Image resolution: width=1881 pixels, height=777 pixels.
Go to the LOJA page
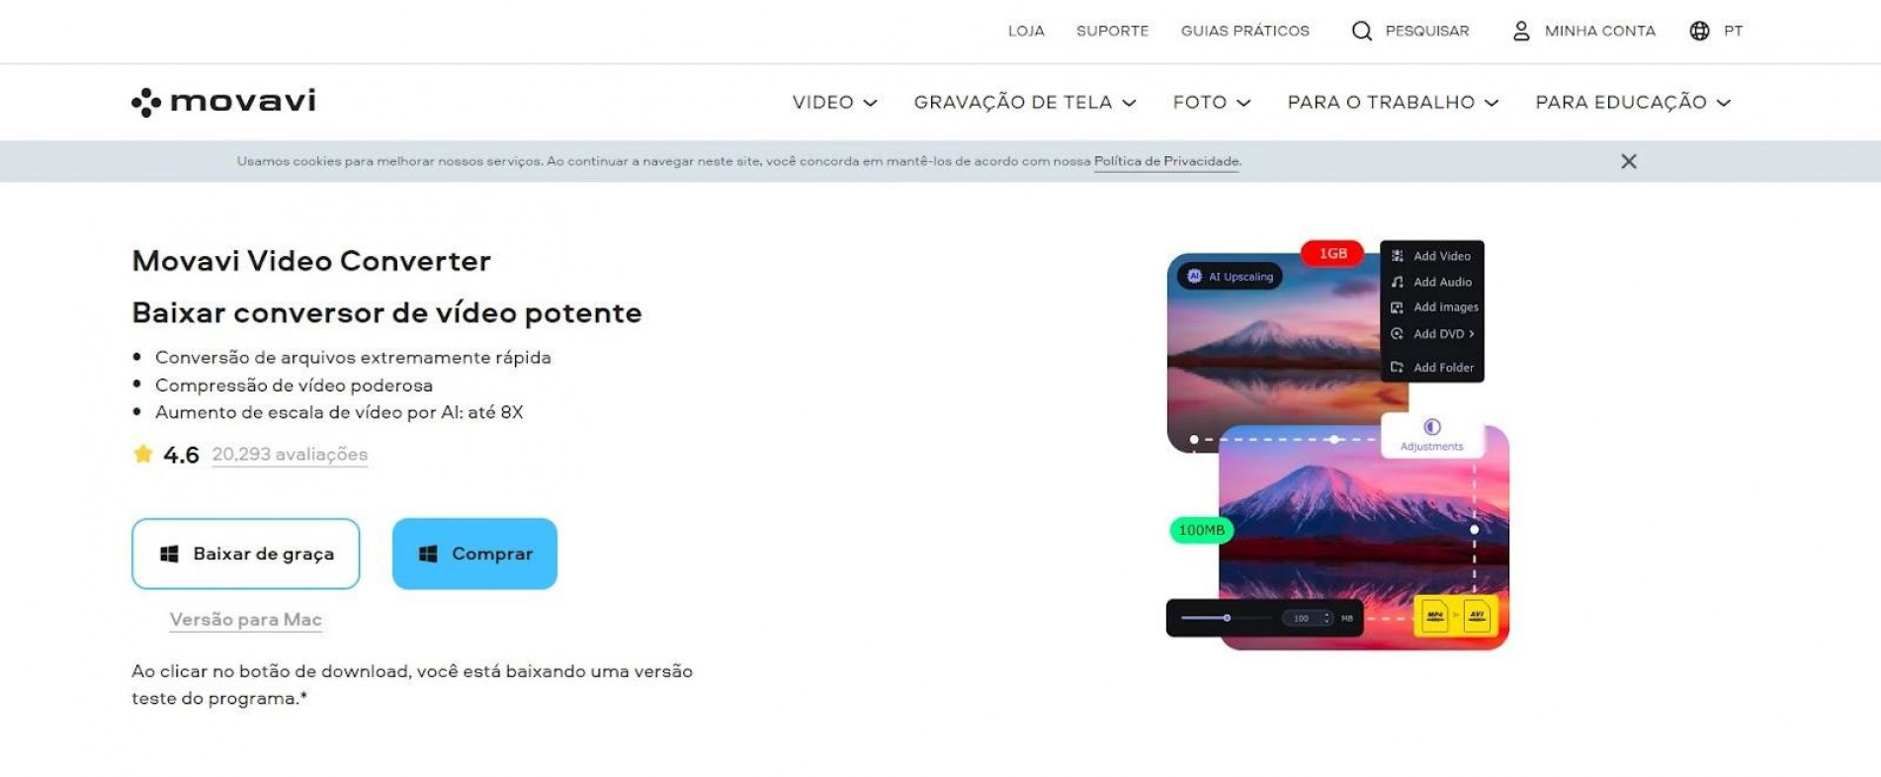(x=1026, y=31)
